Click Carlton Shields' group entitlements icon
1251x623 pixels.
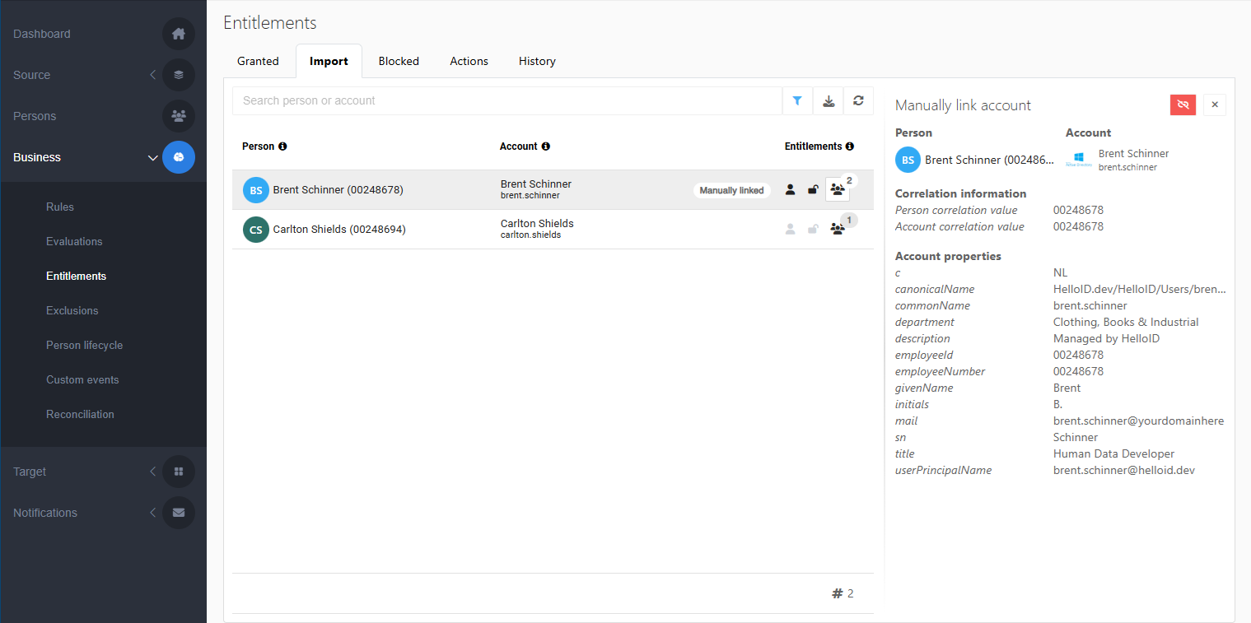pyautogui.click(x=838, y=230)
